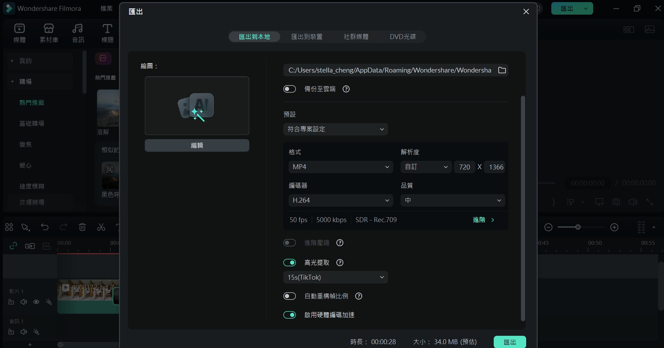Viewport: 664px width, 348px height.
Task: Open 進階 advanced export settings
Action: [483, 220]
